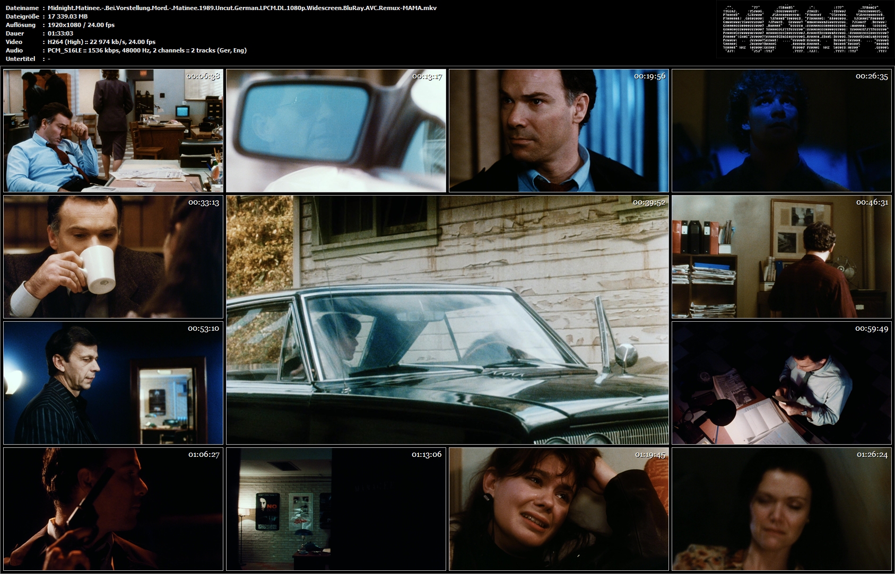Click the Auflösung label
Viewport: 895px width, 574px height.
[x=21, y=25]
